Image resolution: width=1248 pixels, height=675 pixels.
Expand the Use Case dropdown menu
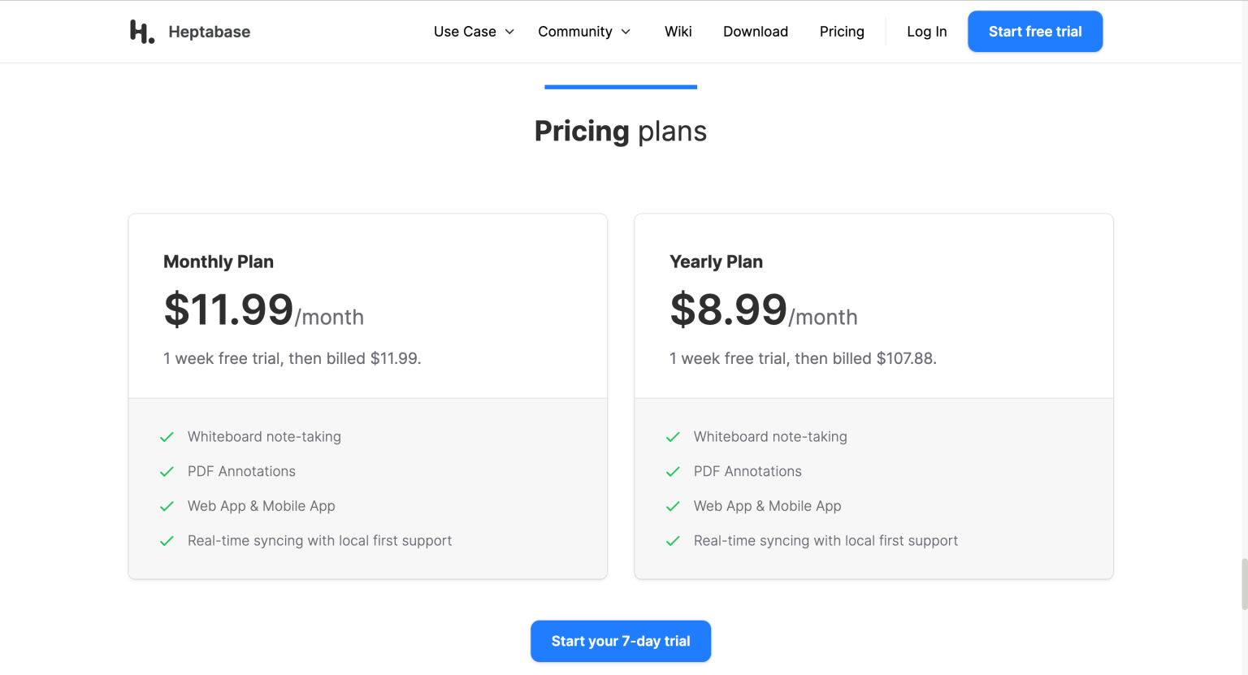[473, 32]
